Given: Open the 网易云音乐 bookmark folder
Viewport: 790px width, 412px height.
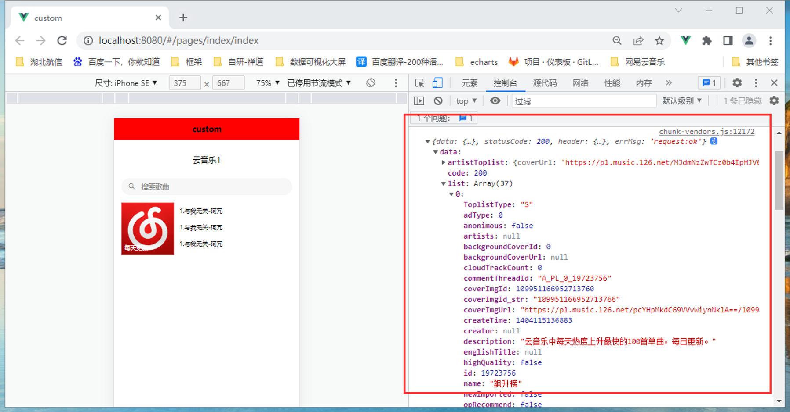Looking at the screenshot, I should point(637,62).
